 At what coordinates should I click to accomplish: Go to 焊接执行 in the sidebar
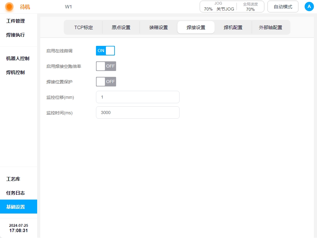click(15, 35)
